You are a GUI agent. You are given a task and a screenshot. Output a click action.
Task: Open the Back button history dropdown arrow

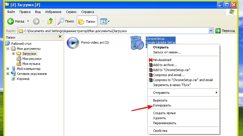[28, 21]
